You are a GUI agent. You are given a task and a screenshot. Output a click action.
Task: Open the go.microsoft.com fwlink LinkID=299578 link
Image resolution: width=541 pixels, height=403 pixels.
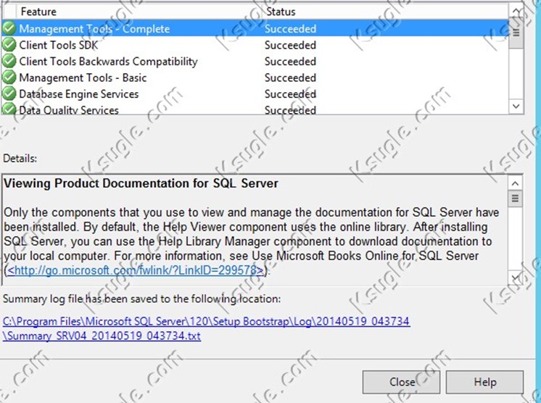coord(135,270)
